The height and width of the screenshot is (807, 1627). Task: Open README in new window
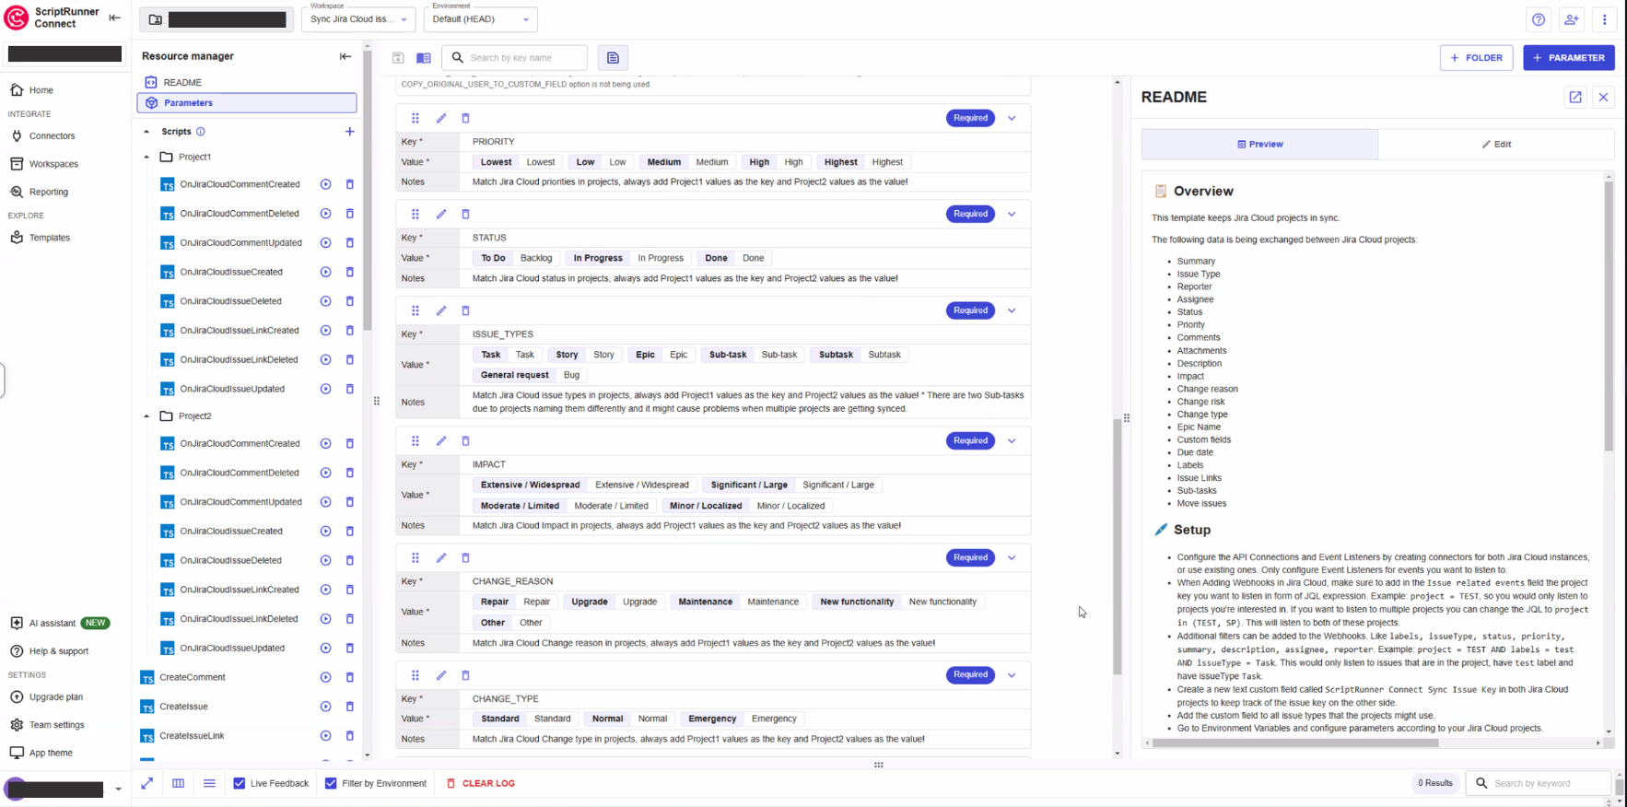(x=1575, y=97)
